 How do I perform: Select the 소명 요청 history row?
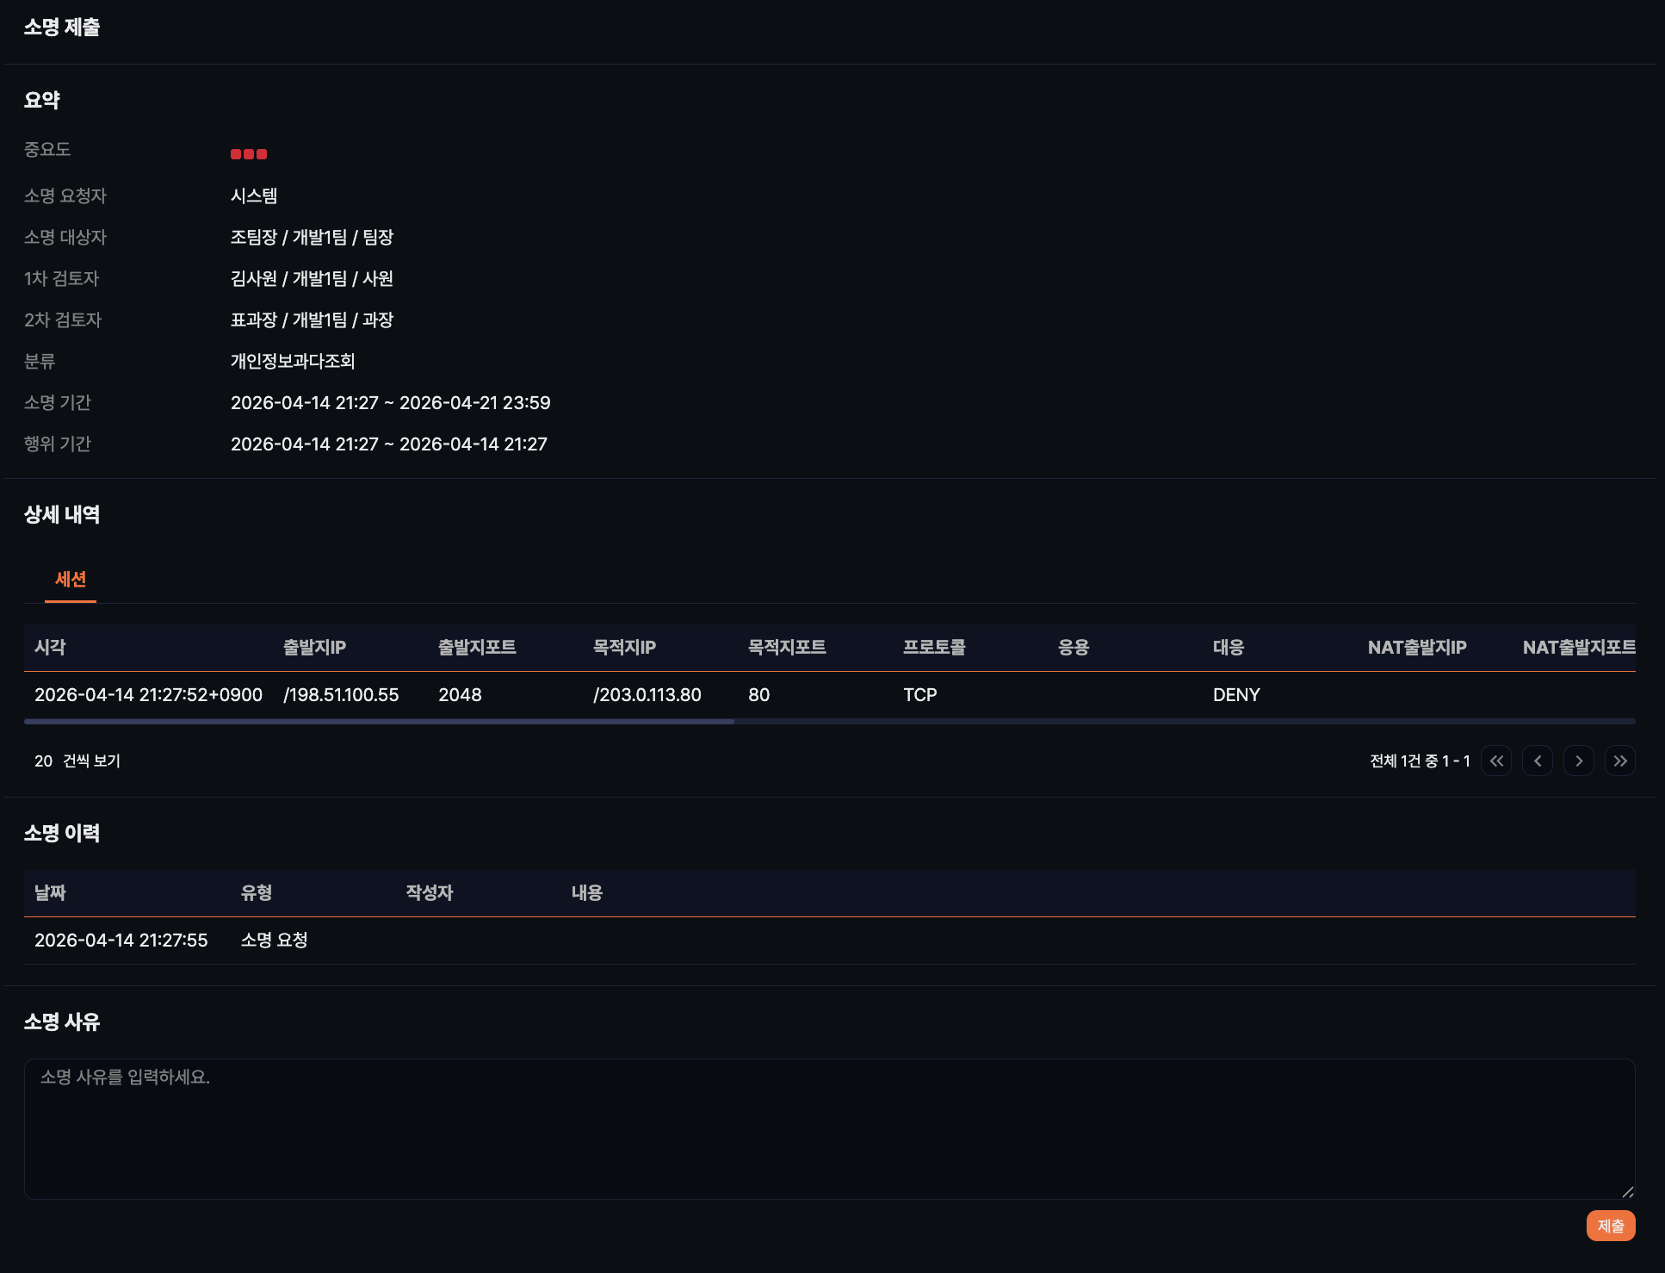click(829, 941)
